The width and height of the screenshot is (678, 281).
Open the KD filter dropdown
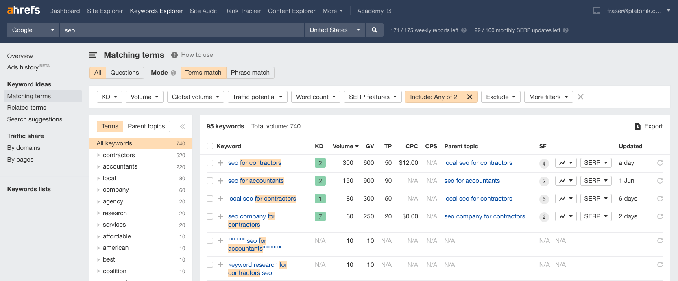109,97
